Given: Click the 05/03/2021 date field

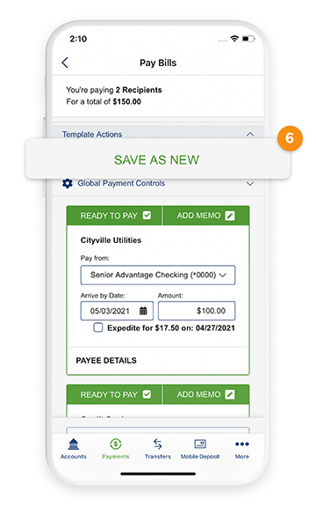Looking at the screenshot, I should tap(117, 311).
